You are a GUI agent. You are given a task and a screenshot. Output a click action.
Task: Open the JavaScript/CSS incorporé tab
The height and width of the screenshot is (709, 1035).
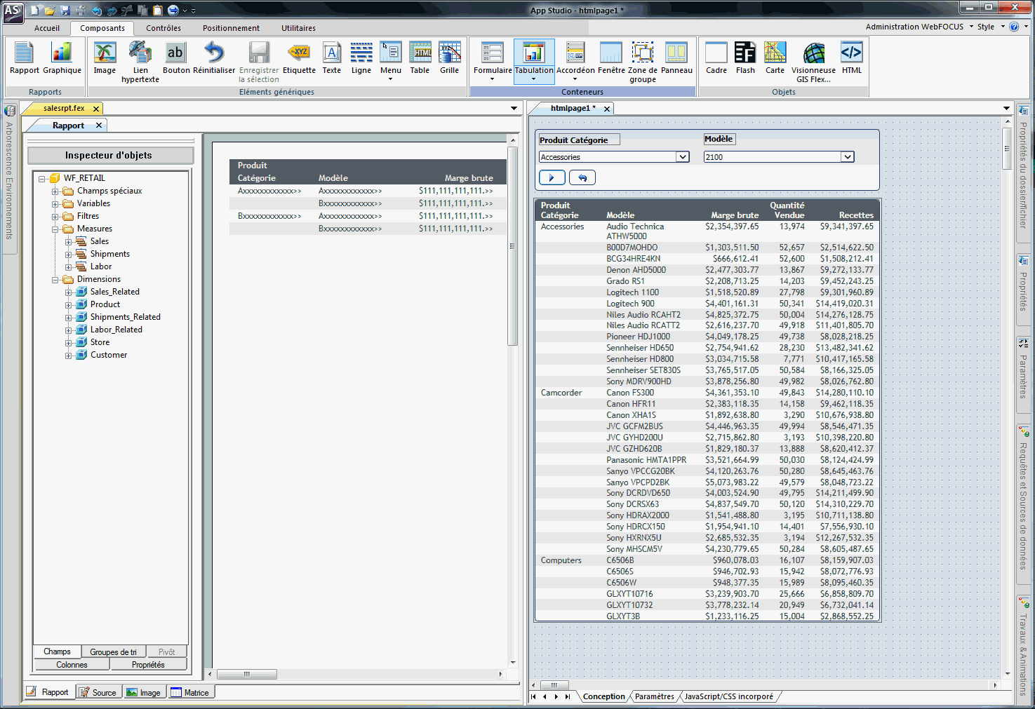(x=728, y=696)
